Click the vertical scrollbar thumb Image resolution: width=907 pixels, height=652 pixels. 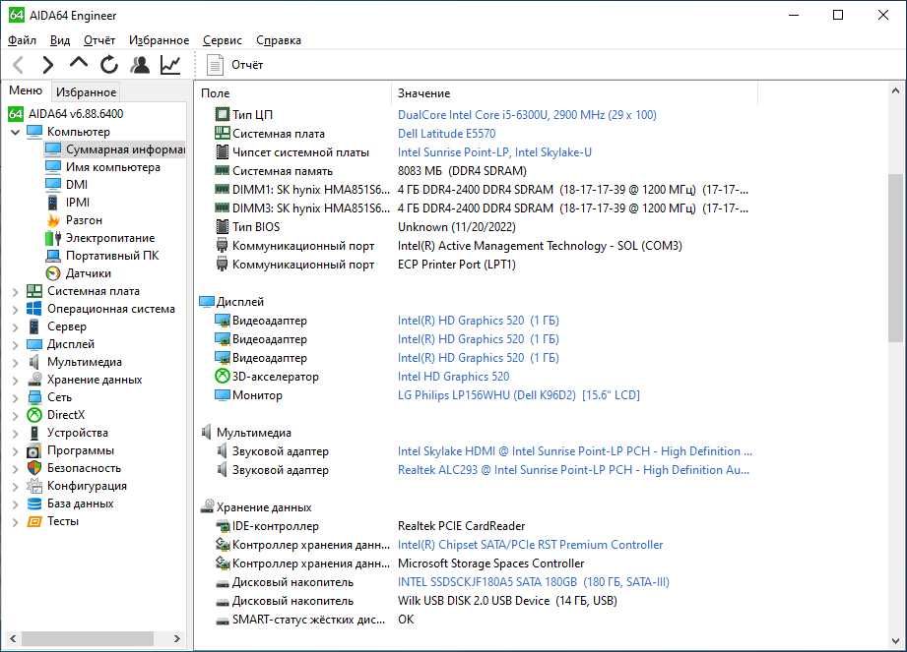(895, 257)
